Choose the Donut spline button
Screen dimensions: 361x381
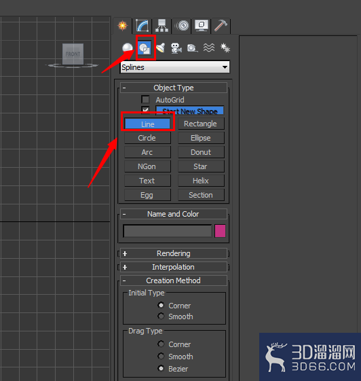(201, 152)
